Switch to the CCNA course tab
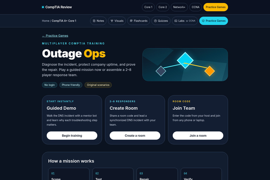This screenshot has height=180, width=270. pos(195,7)
